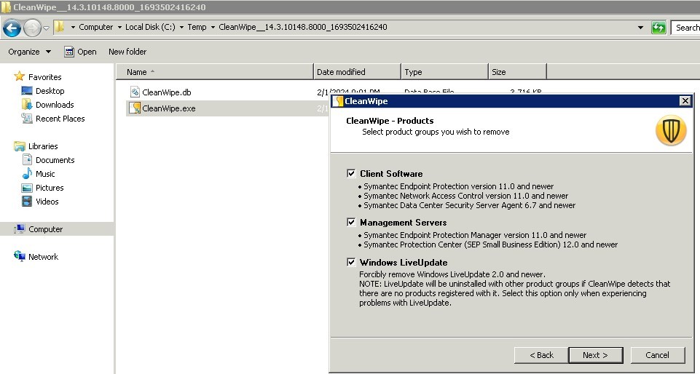Viewport: 700px width, 374px height.
Task: Click the Open toolbar item
Action: pyautogui.click(x=80, y=52)
